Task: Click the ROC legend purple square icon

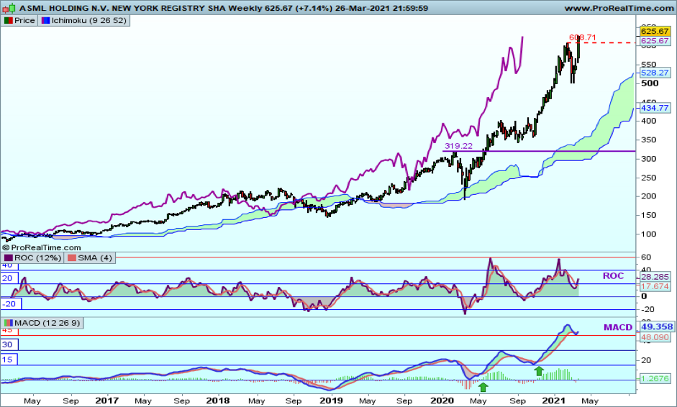Action: 8,257
